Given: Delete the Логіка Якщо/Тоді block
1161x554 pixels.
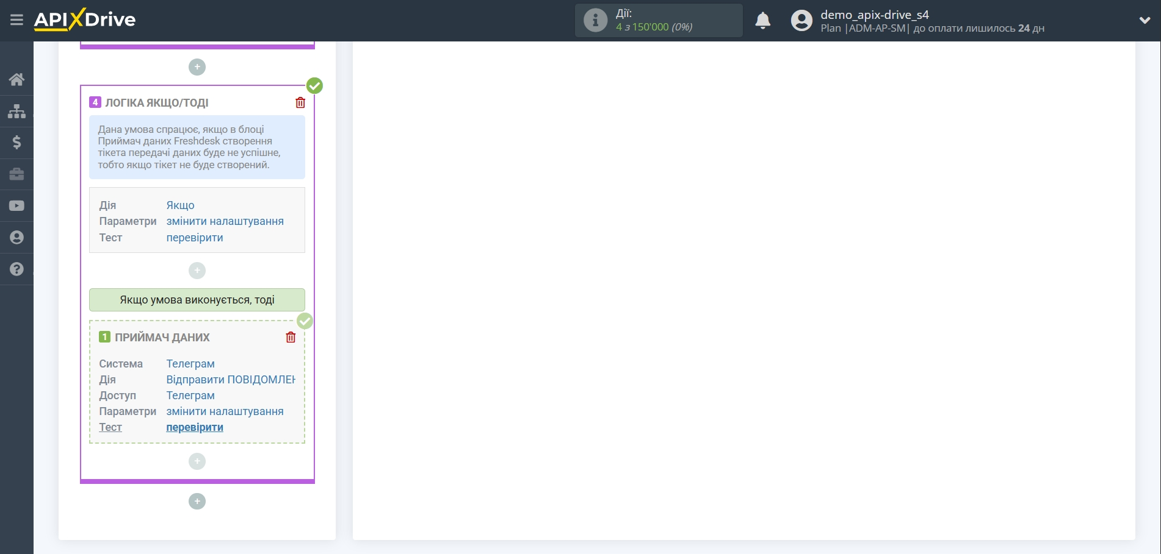Looking at the screenshot, I should click(x=300, y=102).
